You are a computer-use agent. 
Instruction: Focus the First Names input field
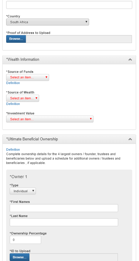click(x=64, y=208)
